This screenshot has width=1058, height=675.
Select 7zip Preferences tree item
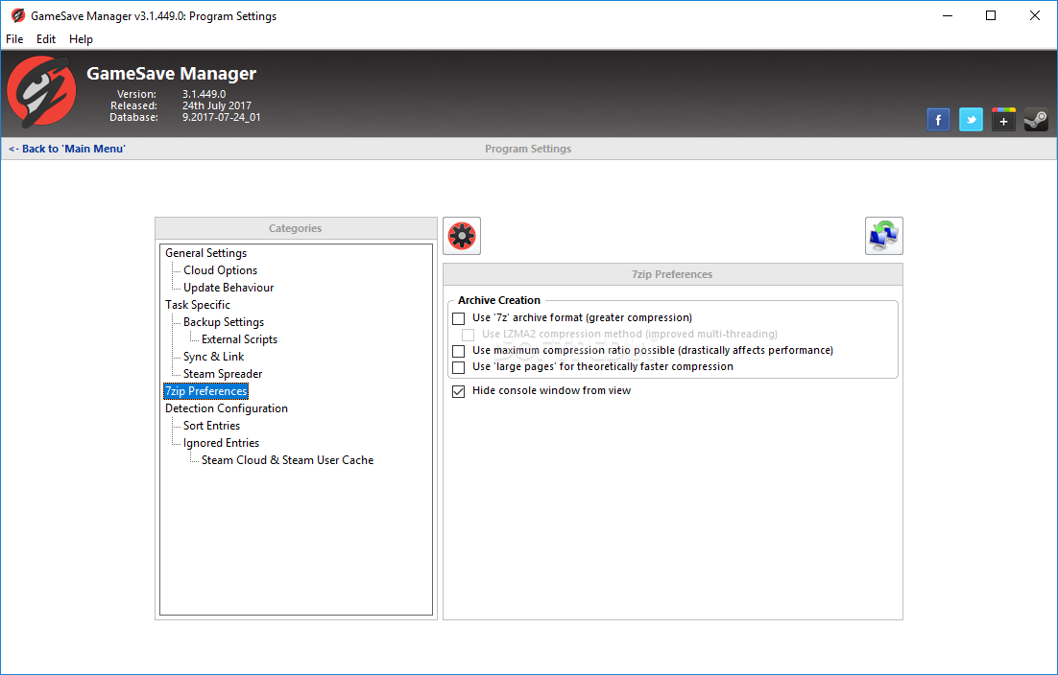pyautogui.click(x=205, y=391)
